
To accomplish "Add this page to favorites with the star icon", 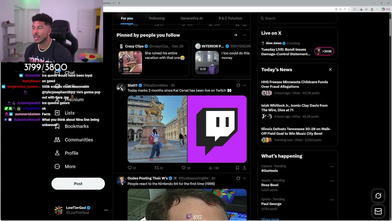I will [x=349, y=9].
